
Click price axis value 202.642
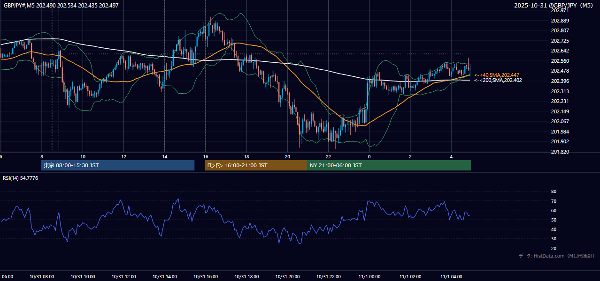[x=560, y=51]
